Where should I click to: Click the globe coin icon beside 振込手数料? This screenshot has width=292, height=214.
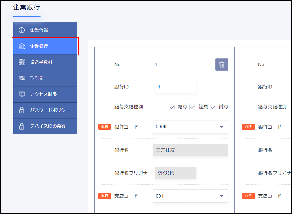[x=22, y=62]
